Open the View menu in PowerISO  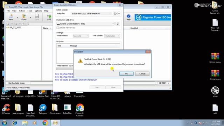point(14,11)
